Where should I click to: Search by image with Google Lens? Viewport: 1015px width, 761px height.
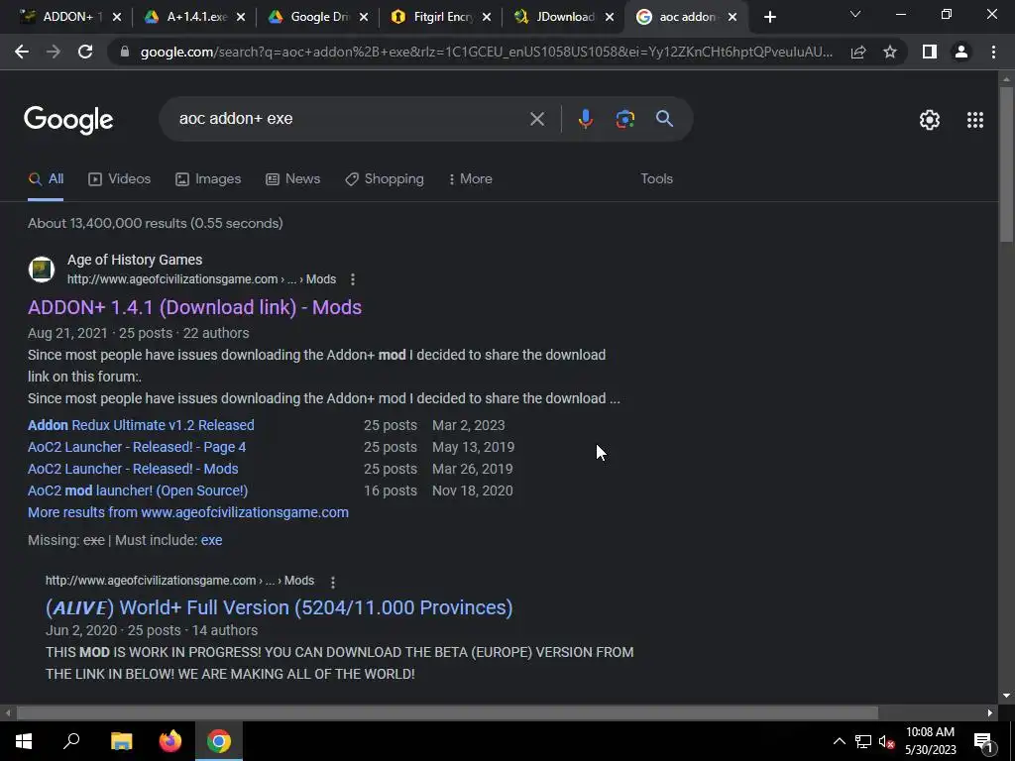(624, 119)
